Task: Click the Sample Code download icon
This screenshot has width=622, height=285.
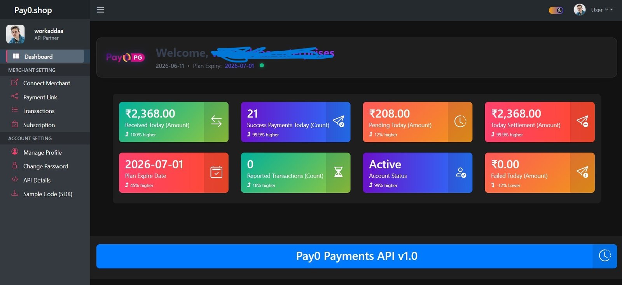Action: [x=15, y=193]
